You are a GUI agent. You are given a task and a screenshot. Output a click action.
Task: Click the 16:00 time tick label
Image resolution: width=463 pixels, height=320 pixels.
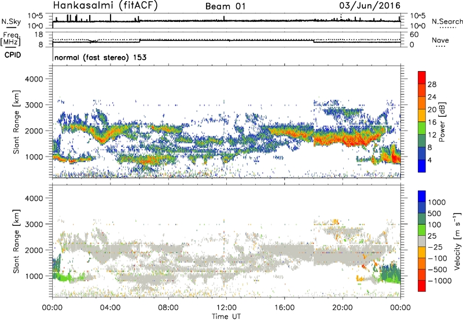(x=284, y=308)
